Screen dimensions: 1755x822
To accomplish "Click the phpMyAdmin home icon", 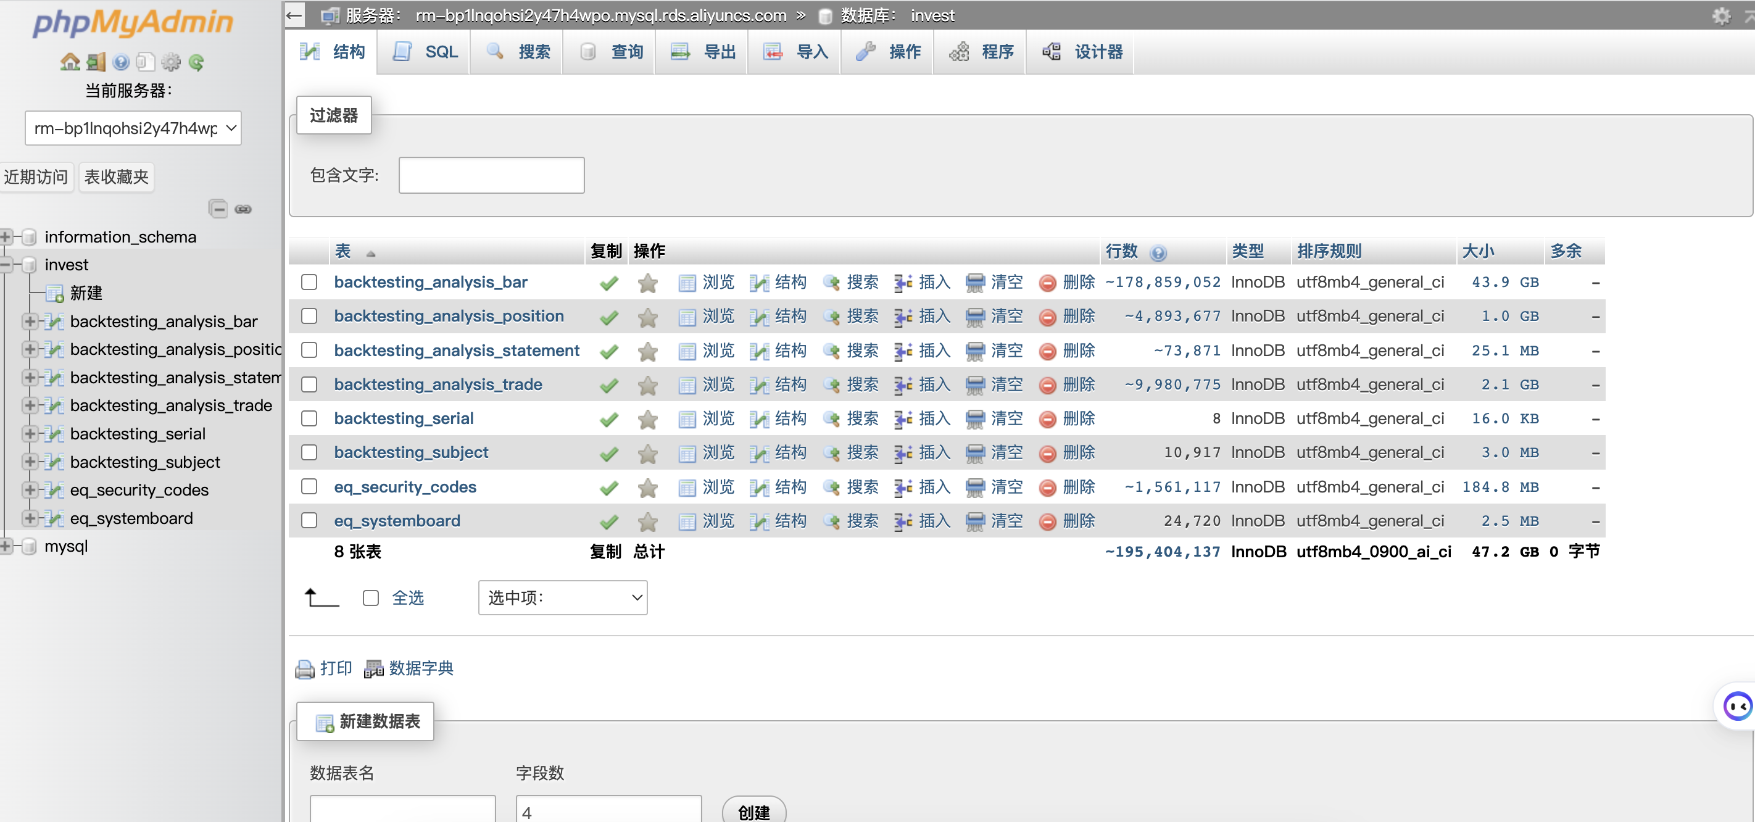I will [70, 62].
